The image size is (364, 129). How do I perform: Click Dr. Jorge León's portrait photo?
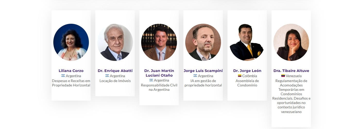point(247,42)
